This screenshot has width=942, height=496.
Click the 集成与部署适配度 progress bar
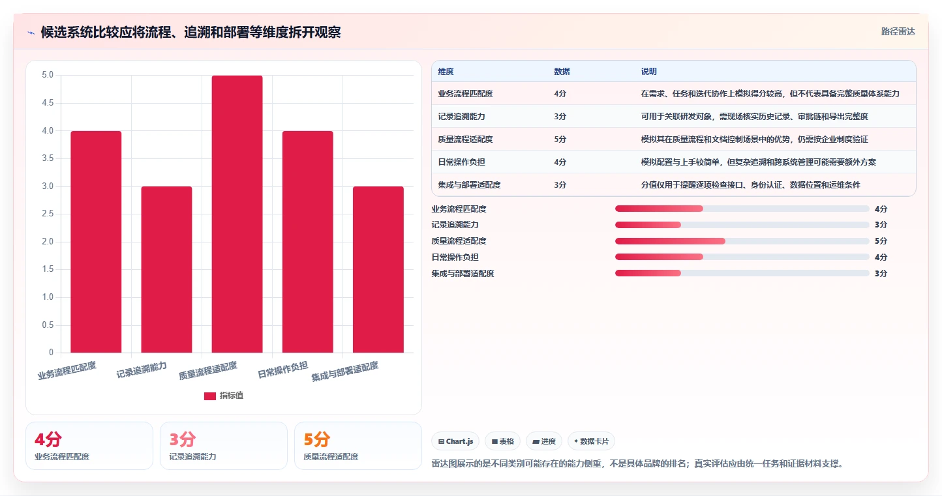742,274
